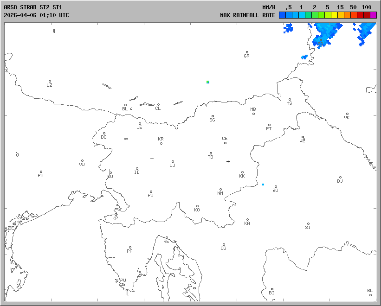Click the crosshair marker south of CE

(228, 161)
